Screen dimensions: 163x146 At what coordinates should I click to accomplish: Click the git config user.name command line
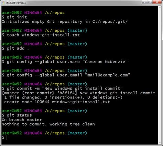(x=65, y=62)
